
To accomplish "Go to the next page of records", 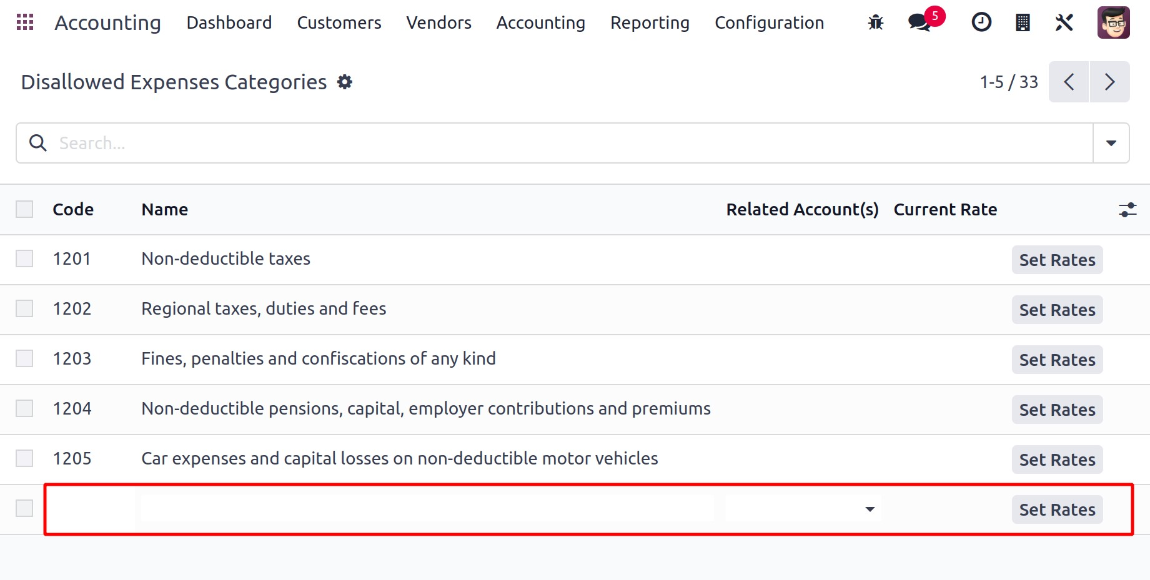I will pyautogui.click(x=1109, y=82).
